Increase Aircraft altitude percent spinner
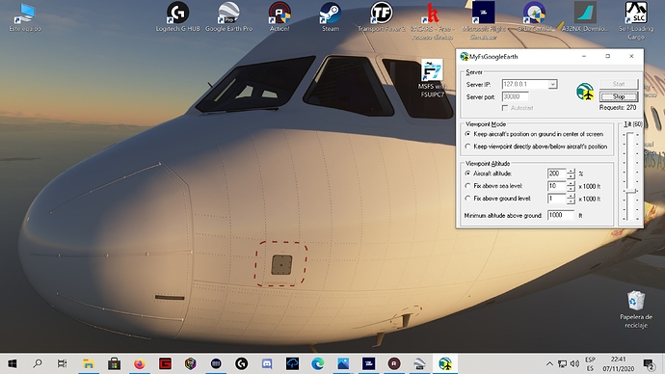Viewport: 665px width, 374px height. click(571, 172)
